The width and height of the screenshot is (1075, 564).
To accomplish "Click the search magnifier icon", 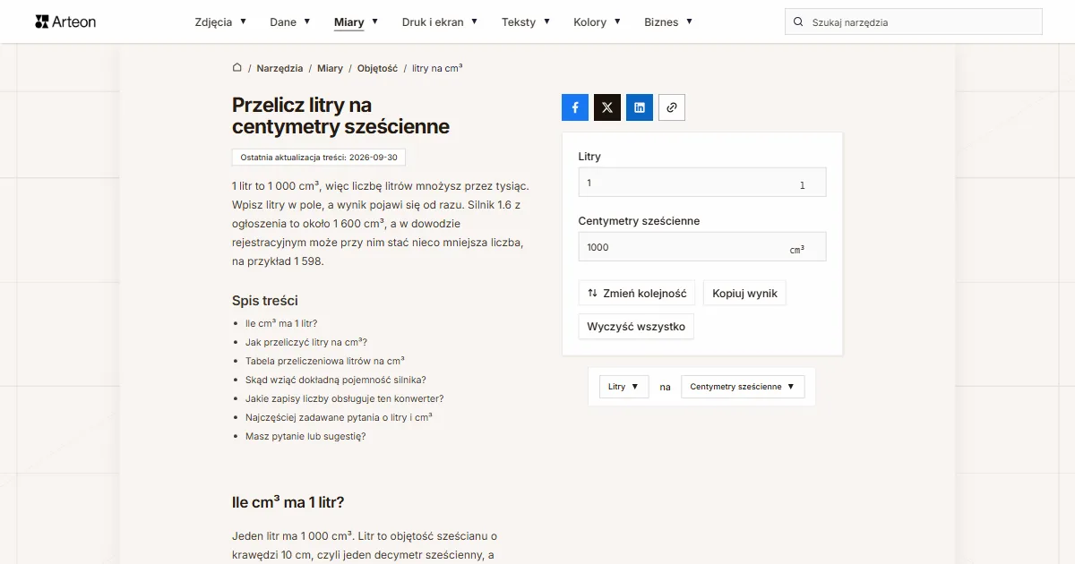I will 798,22.
